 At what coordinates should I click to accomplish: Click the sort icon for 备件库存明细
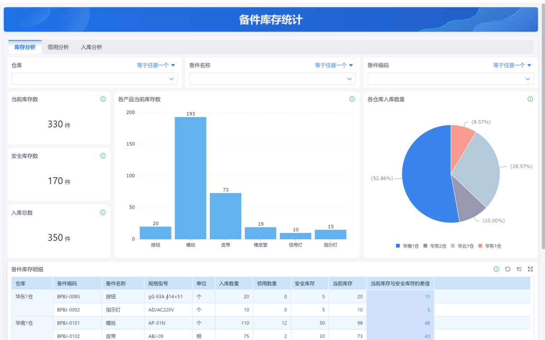[x=519, y=269]
